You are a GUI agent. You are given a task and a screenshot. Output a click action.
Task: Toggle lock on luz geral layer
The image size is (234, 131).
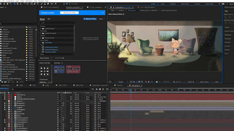tap(5, 107)
